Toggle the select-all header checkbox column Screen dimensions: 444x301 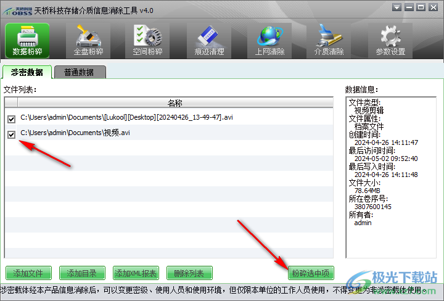(x=11, y=102)
